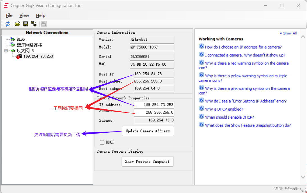The height and width of the screenshot is (193, 307).
Task: Enable the DHCP checkbox
Action: pyautogui.click(x=102, y=142)
